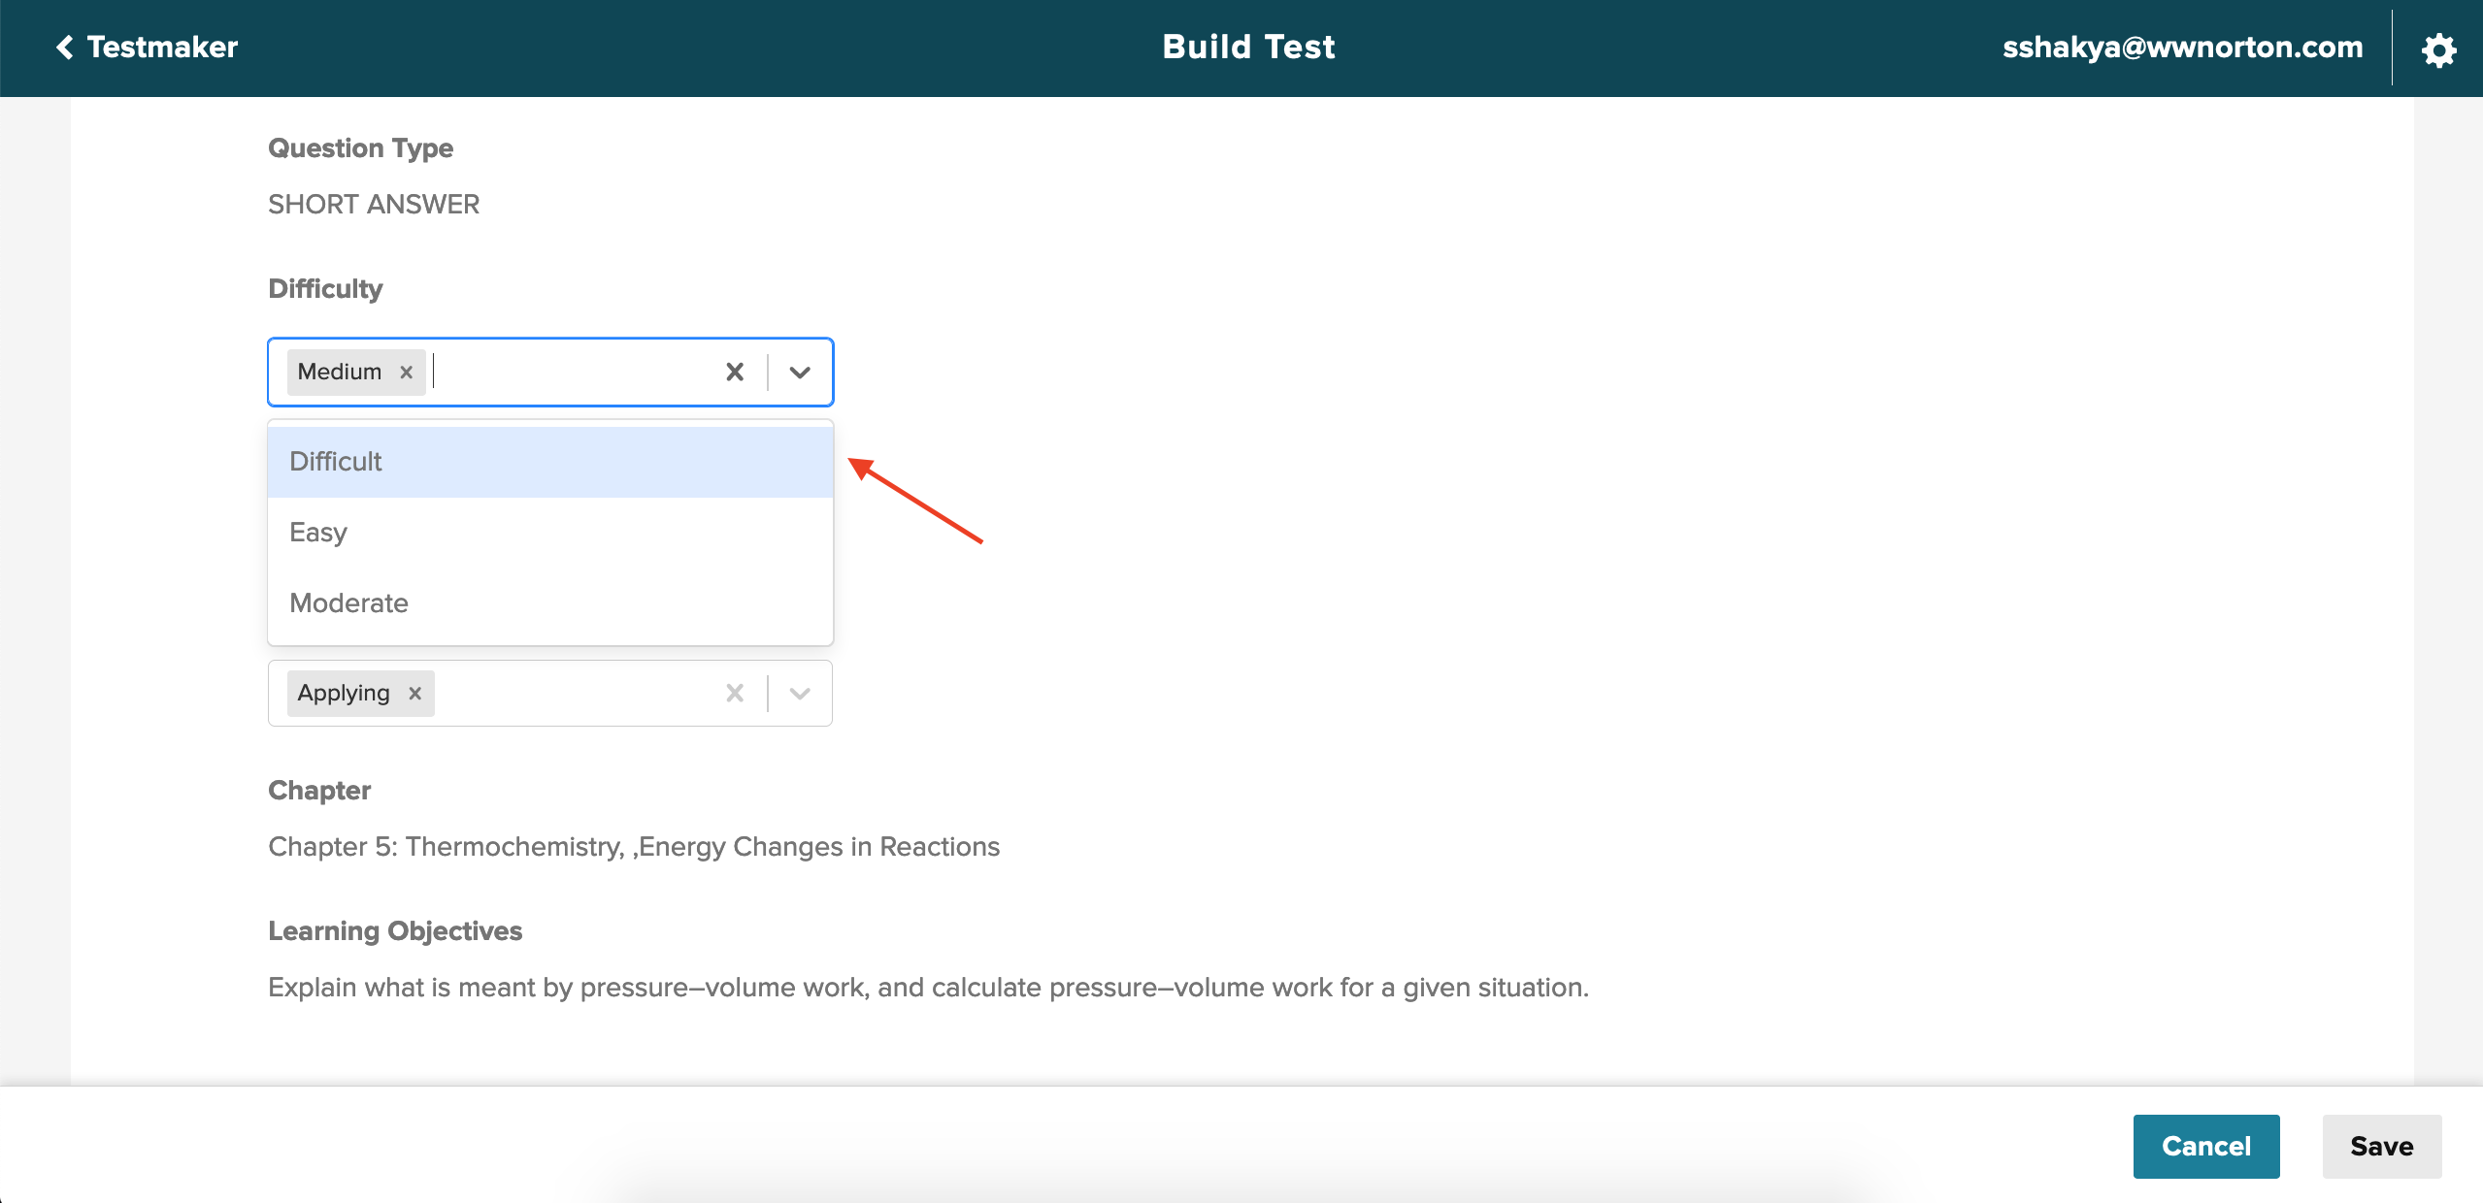The width and height of the screenshot is (2483, 1203).
Task: Clear the Applying dropdown selections
Action: point(735,694)
